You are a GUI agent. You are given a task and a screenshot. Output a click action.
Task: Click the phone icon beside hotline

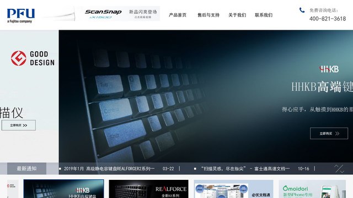tap(302, 10)
